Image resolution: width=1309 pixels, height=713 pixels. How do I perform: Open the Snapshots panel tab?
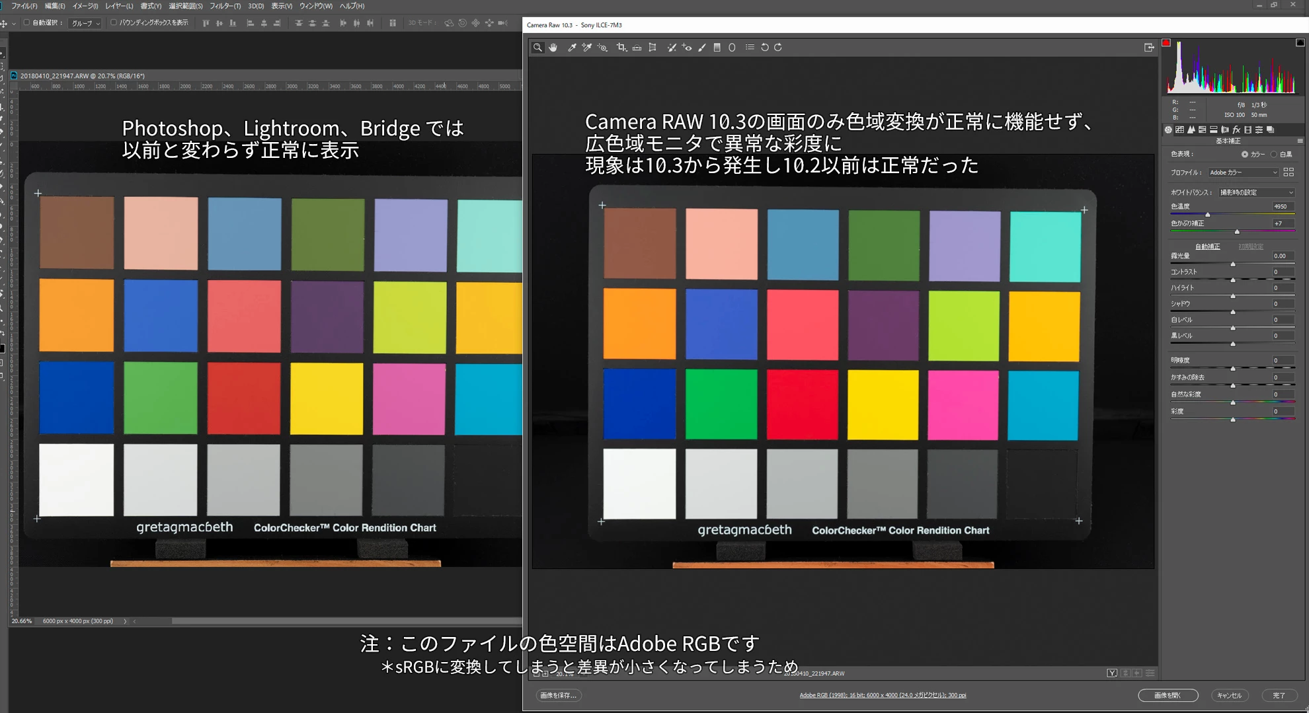pos(1270,130)
